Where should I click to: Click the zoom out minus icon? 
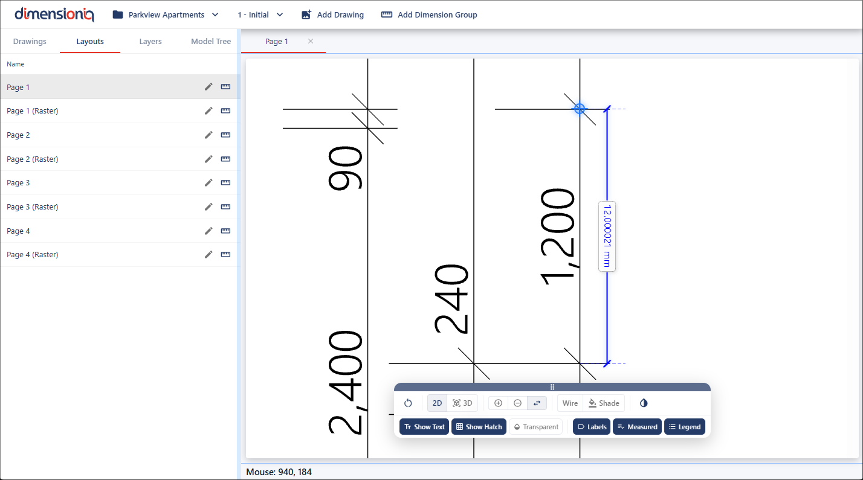(517, 403)
